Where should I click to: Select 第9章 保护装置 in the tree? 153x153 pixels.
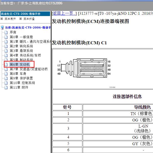coord(21,78)
